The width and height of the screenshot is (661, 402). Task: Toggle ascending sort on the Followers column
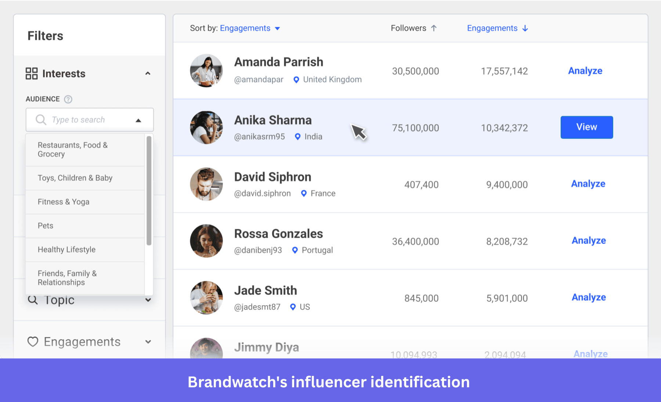pos(434,28)
